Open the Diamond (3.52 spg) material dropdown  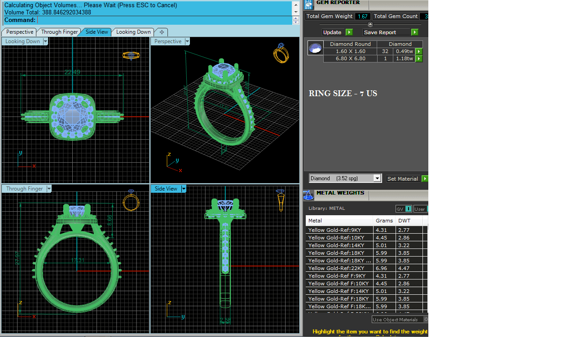(x=377, y=178)
